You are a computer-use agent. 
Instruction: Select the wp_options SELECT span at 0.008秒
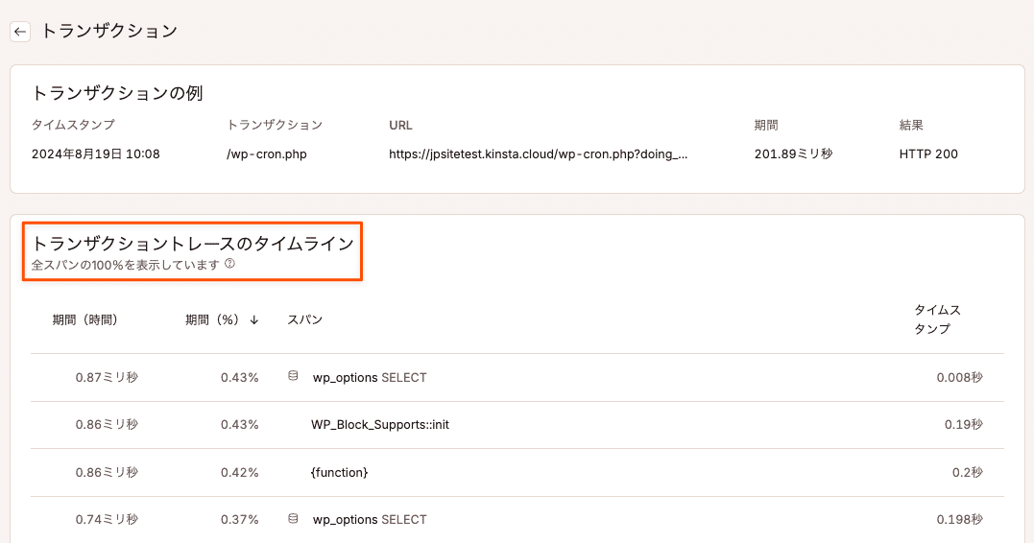(x=370, y=378)
